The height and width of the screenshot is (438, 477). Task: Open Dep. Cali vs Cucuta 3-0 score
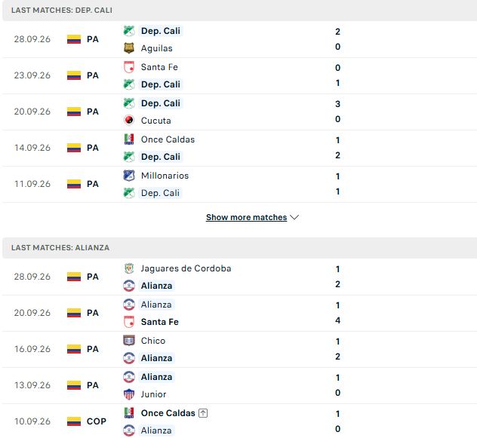(x=337, y=112)
